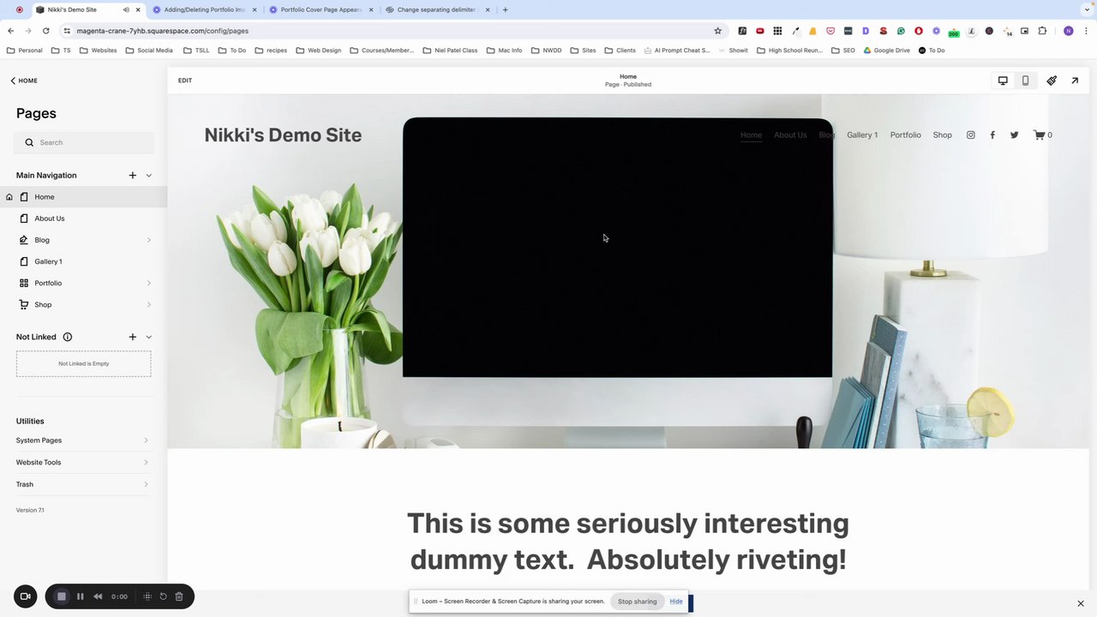
Task: Restart Loom recording icon
Action: (163, 596)
